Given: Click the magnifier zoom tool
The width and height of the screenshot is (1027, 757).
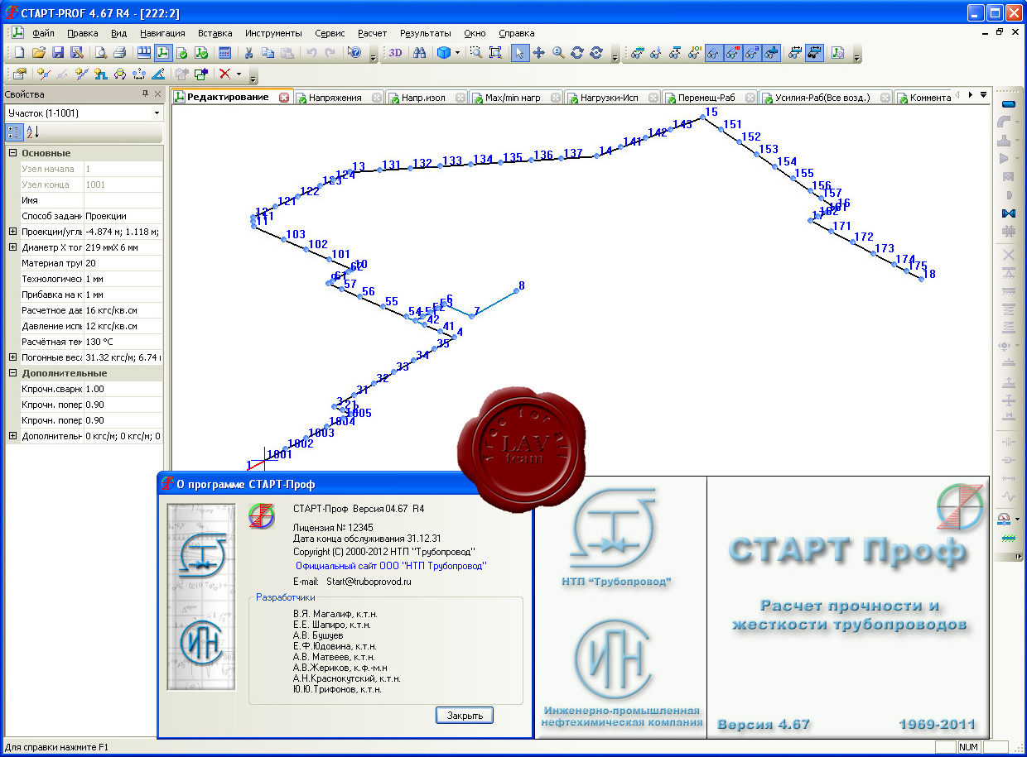Looking at the screenshot, I should pyautogui.click(x=558, y=53).
